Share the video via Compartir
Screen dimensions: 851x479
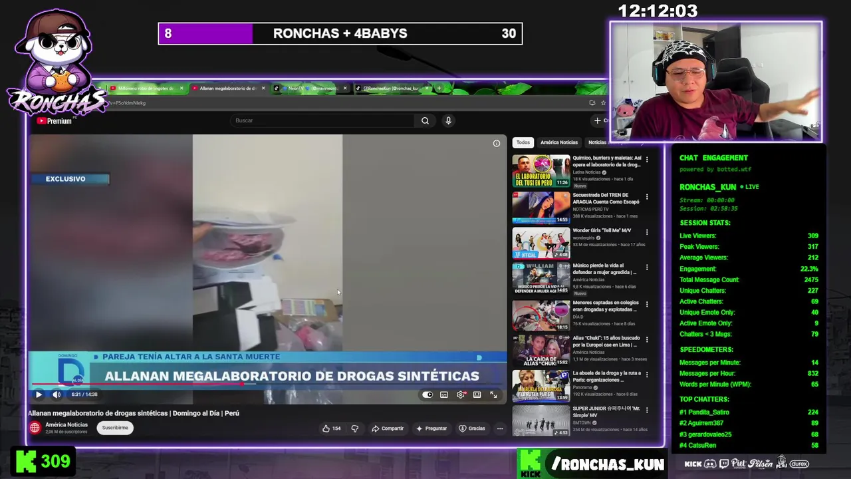388,428
